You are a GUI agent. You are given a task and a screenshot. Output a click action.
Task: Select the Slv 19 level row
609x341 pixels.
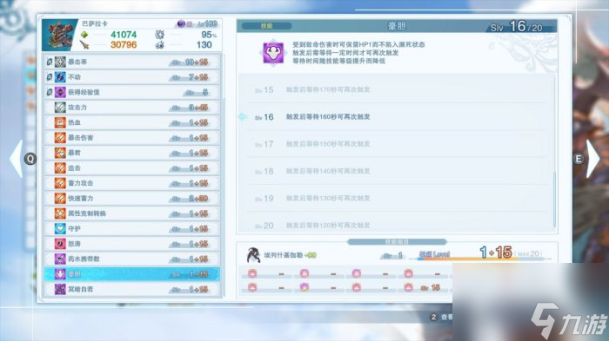coord(396,199)
